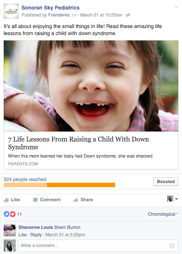Viewport: 182px width, 254px height.
Task: Open the post options chevron menu
Action: [176, 7]
